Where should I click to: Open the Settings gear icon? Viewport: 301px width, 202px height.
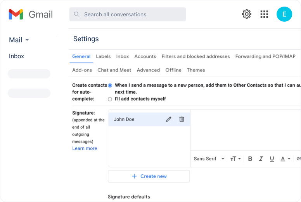tap(247, 14)
